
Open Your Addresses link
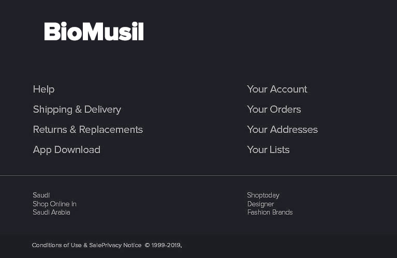tap(282, 130)
